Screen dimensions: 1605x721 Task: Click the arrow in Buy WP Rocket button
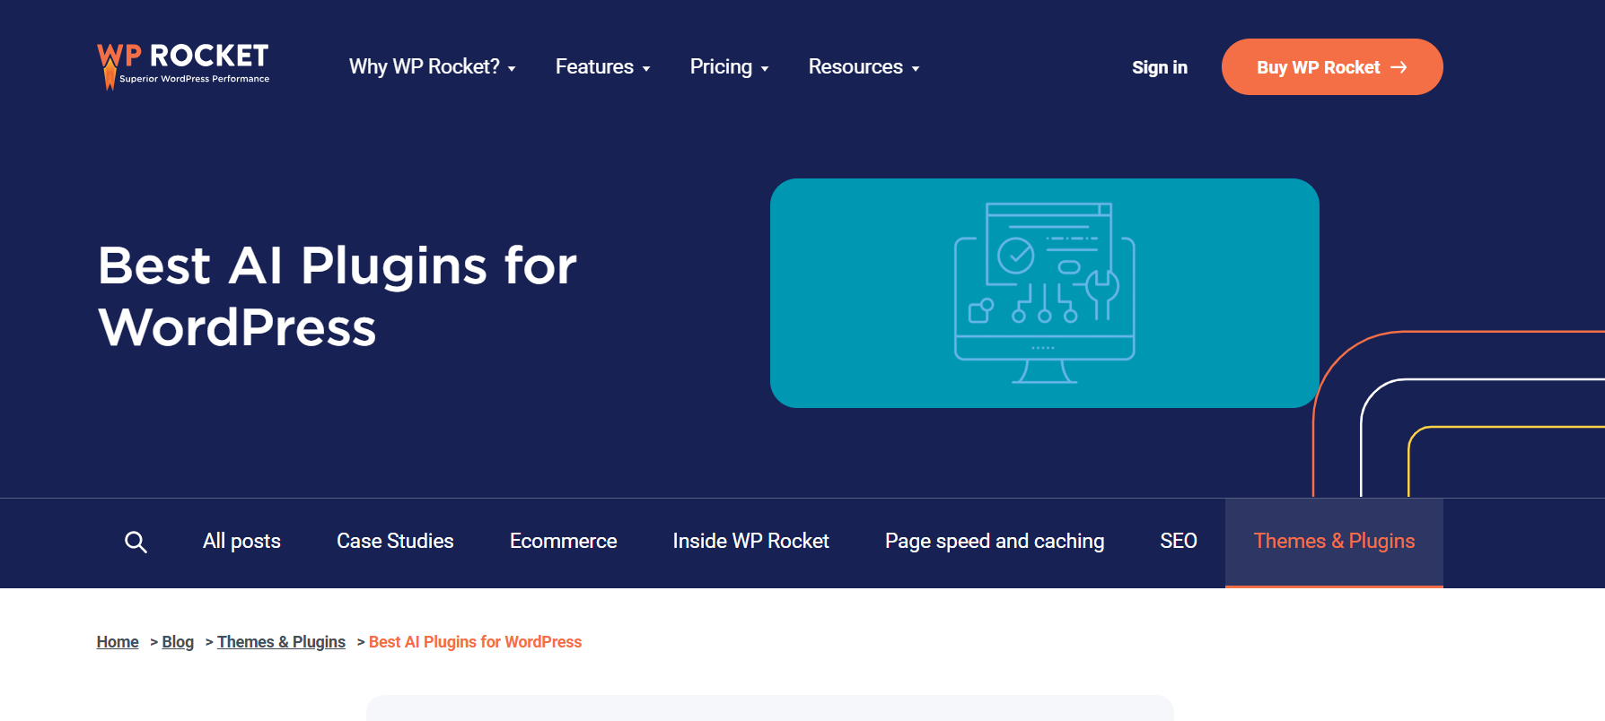point(1399,67)
